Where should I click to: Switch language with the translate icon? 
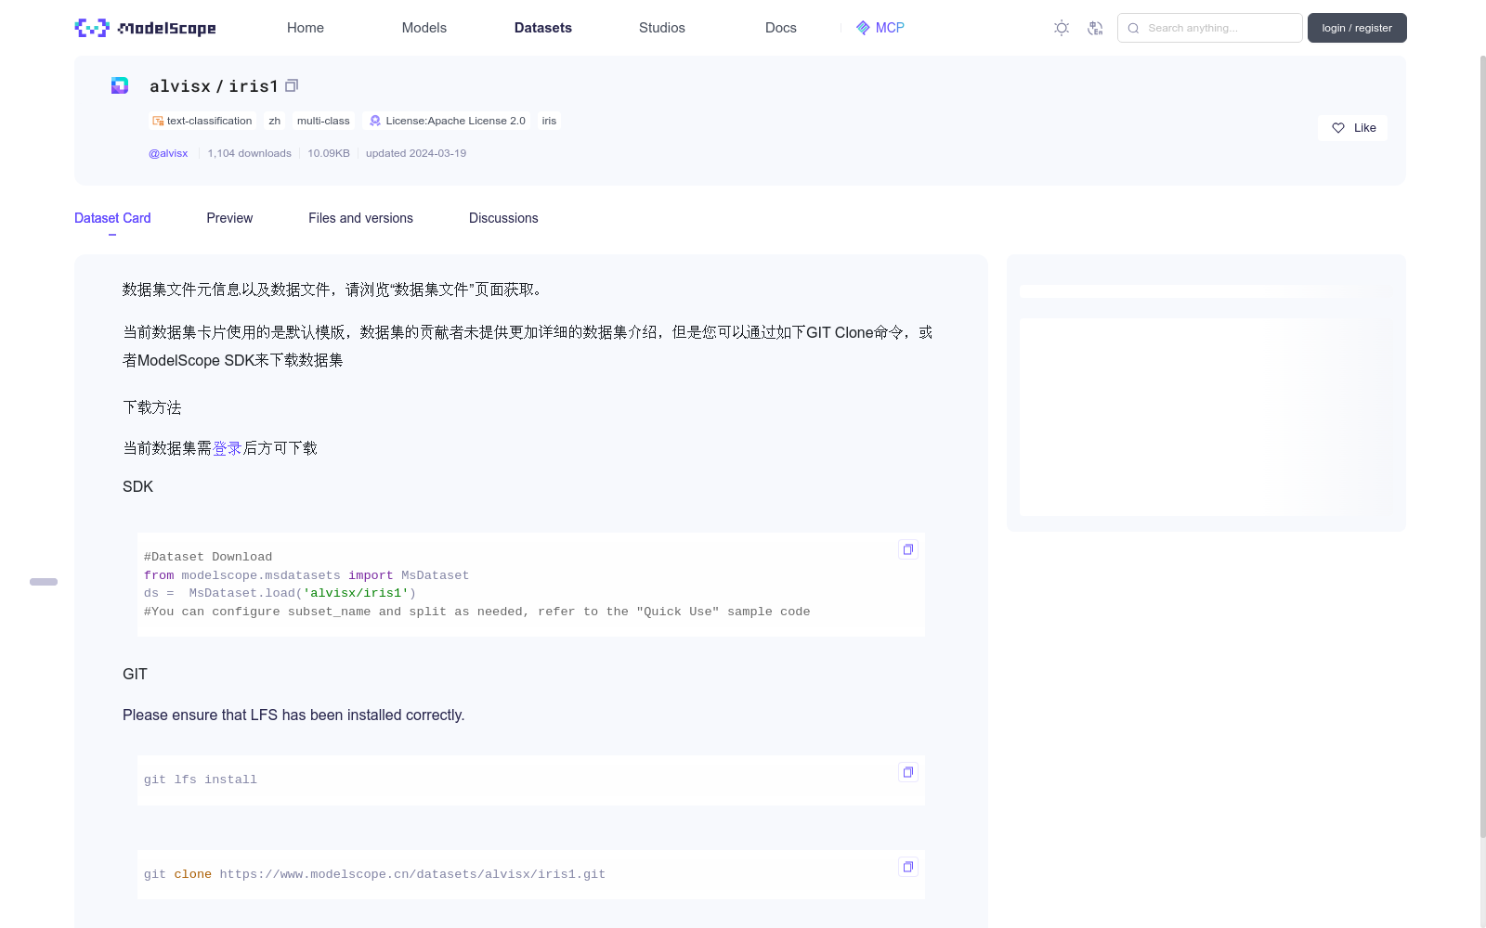point(1095,28)
